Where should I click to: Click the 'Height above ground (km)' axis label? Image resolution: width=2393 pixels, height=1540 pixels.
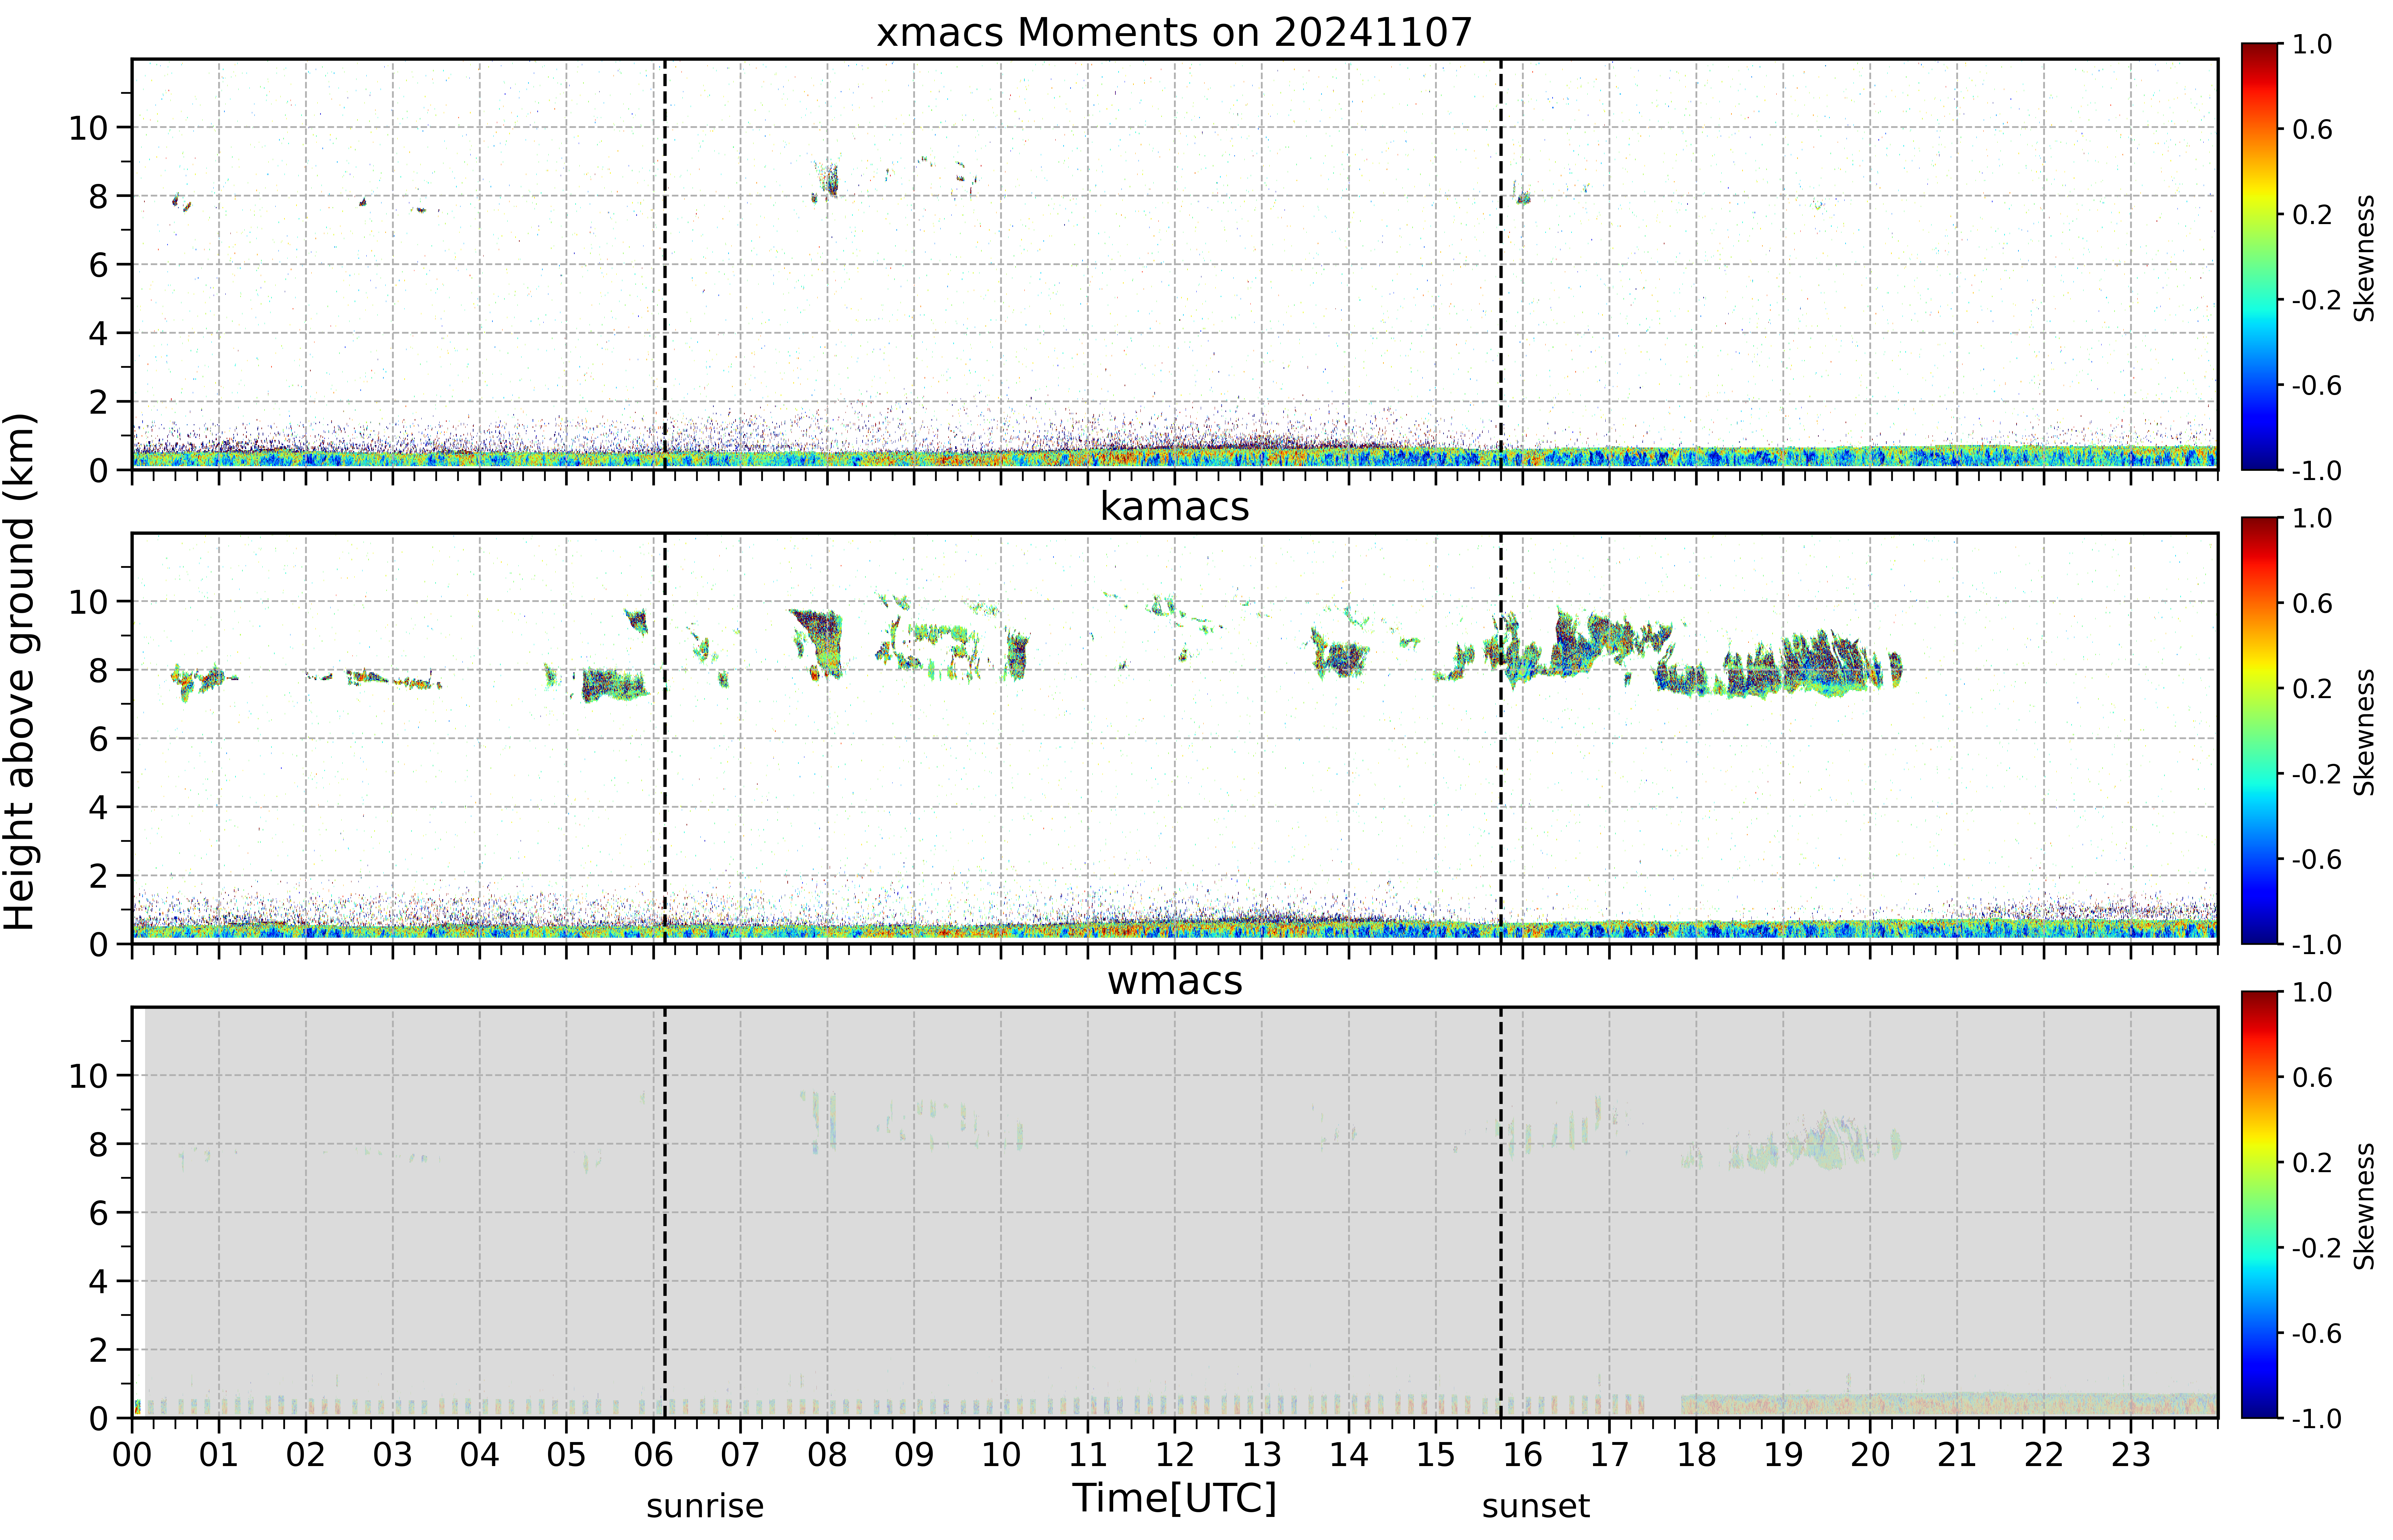click(20, 672)
